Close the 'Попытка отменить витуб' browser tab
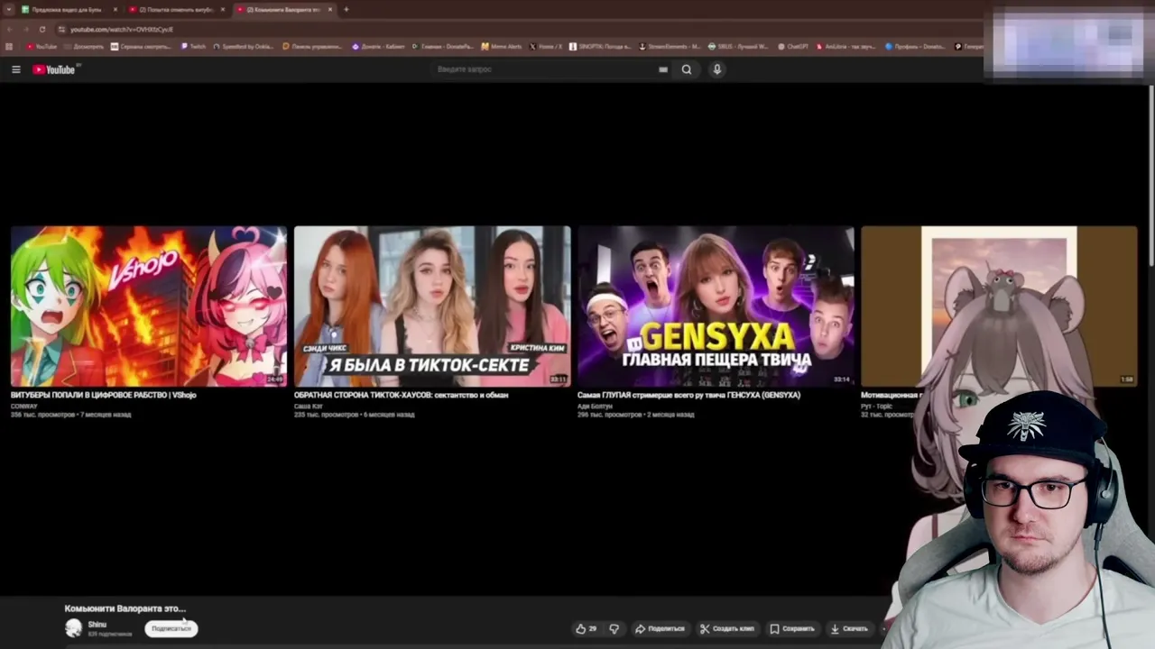 coord(223,9)
